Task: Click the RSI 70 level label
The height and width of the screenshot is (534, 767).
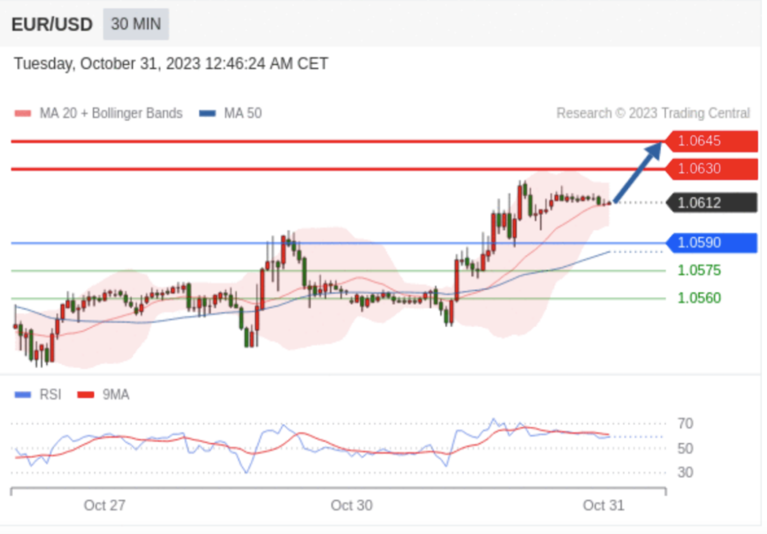Action: click(x=685, y=423)
